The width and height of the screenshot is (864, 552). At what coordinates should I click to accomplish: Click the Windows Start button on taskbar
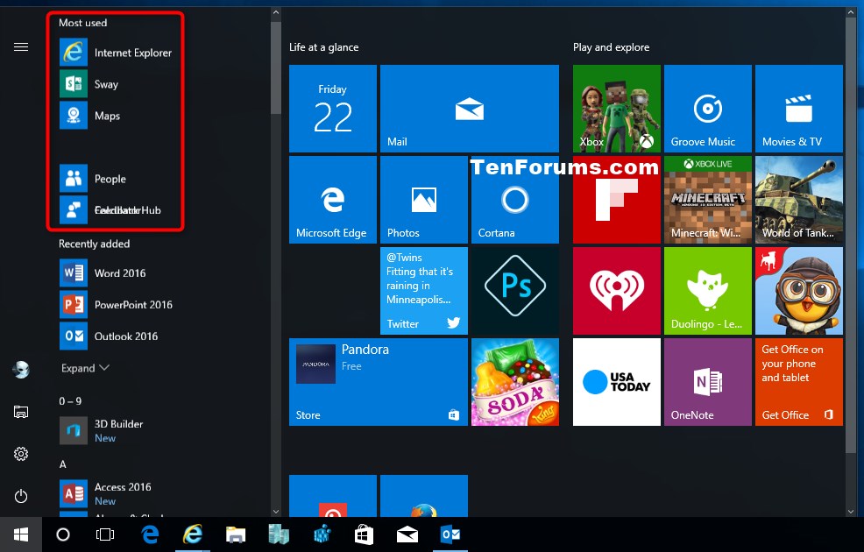tap(21, 534)
